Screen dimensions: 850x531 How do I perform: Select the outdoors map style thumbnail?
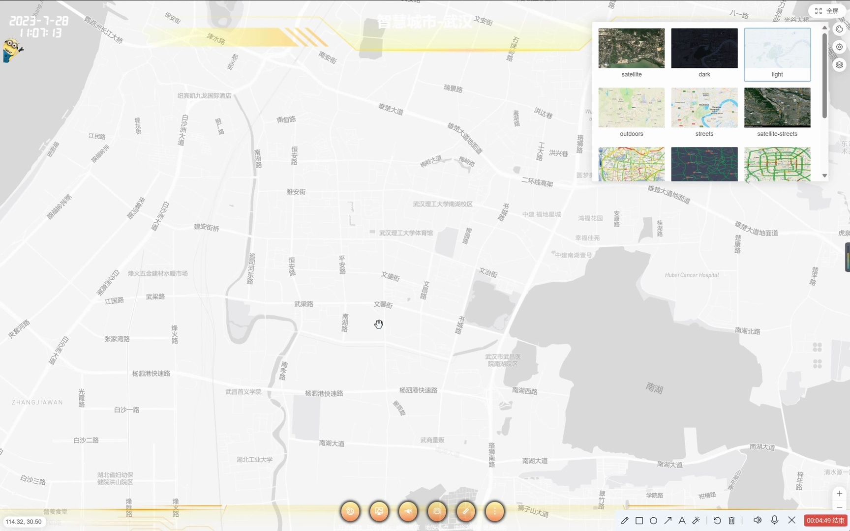point(631,108)
